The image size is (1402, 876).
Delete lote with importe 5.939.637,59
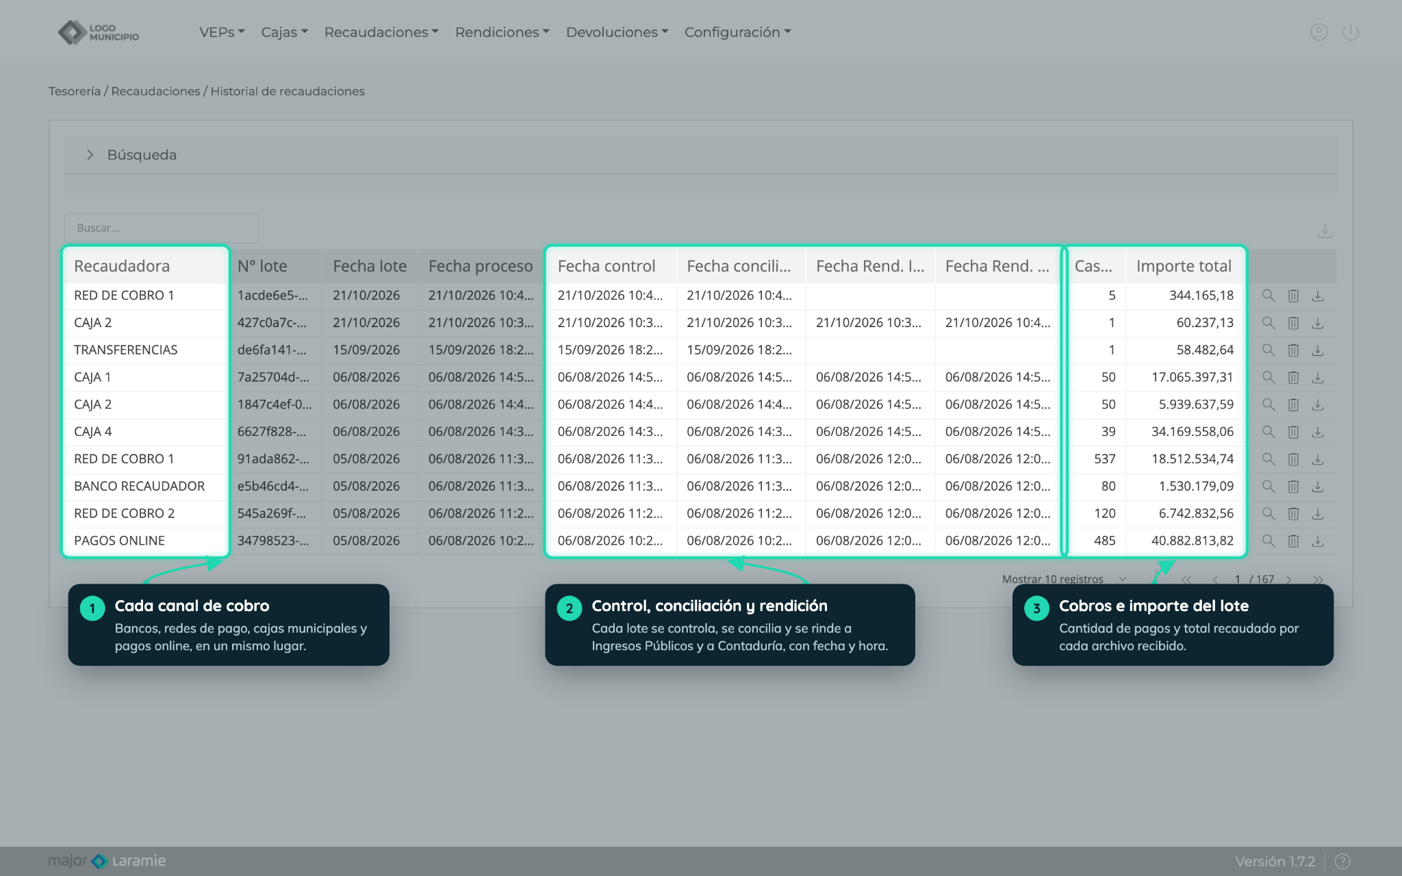coord(1293,404)
